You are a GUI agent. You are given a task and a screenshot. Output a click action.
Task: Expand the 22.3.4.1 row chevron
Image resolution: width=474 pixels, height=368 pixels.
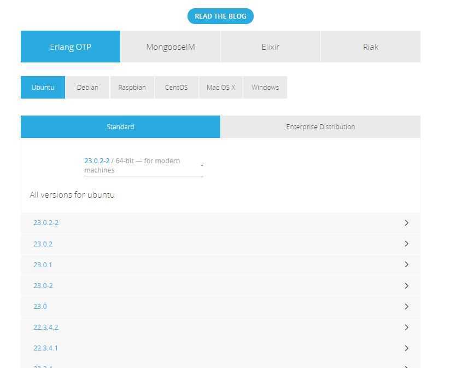407,348
